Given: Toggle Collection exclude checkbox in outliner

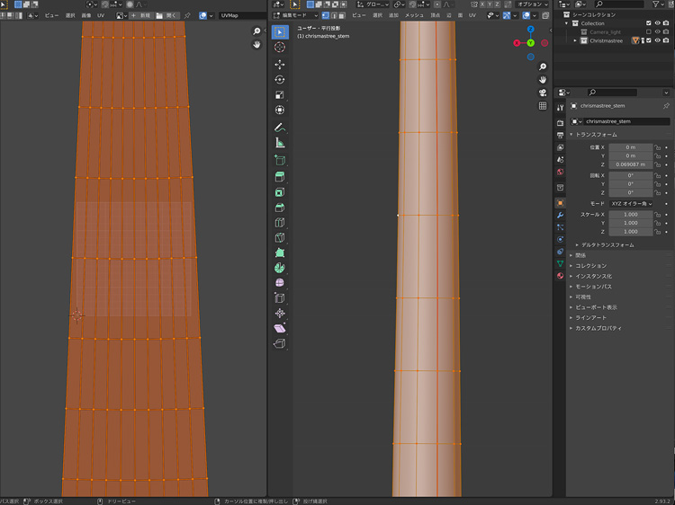Looking at the screenshot, I should (648, 23).
